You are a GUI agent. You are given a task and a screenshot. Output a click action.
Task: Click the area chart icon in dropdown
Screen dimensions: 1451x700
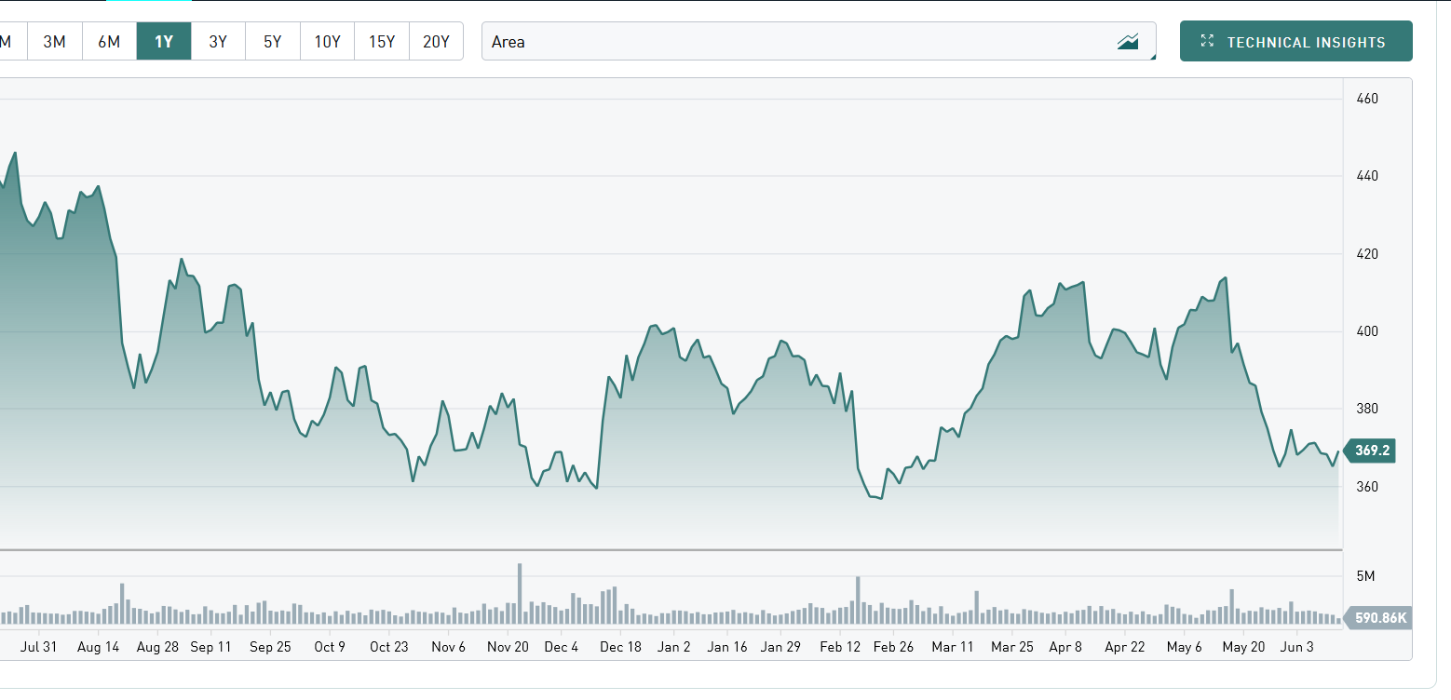tap(1128, 42)
